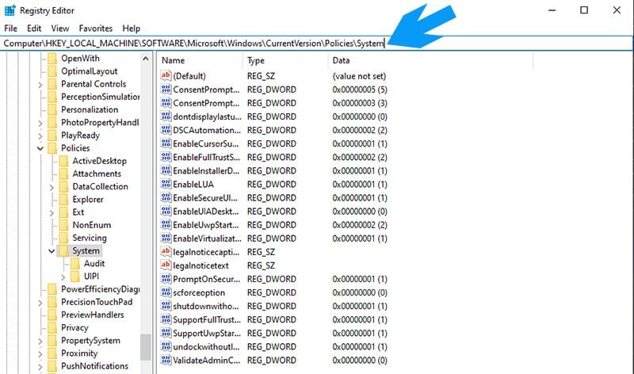634x374 pixels.
Task: Click the registry path address bar
Action: [316, 44]
